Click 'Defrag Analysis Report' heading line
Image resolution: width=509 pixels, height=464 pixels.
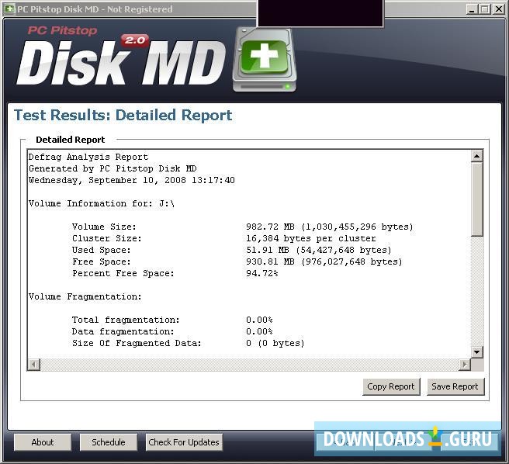tap(88, 157)
